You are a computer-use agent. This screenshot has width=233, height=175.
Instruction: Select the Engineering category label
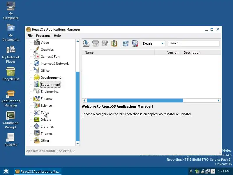tap(50, 92)
